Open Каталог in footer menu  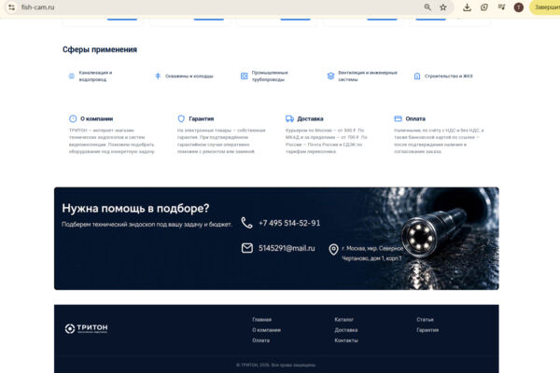343,320
